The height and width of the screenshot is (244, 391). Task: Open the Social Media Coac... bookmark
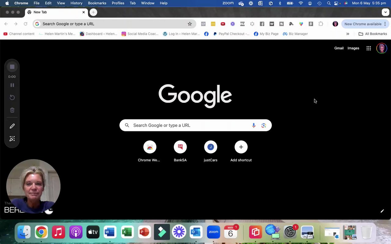click(140, 34)
